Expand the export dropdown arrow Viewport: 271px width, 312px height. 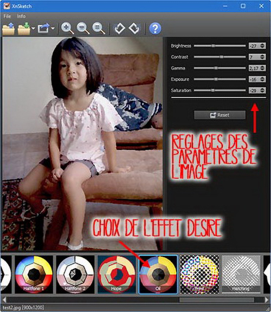point(53,29)
